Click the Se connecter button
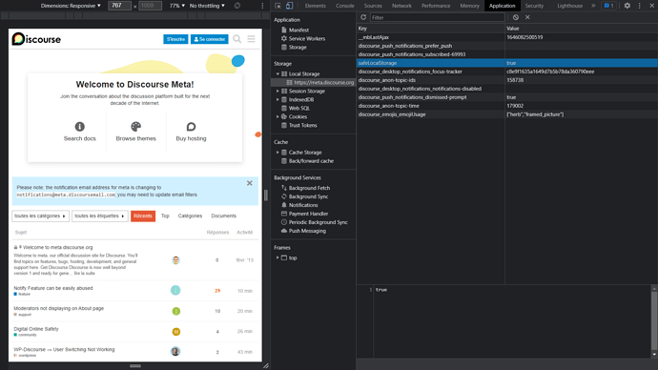Screen dimensions: 658x370 [210, 39]
